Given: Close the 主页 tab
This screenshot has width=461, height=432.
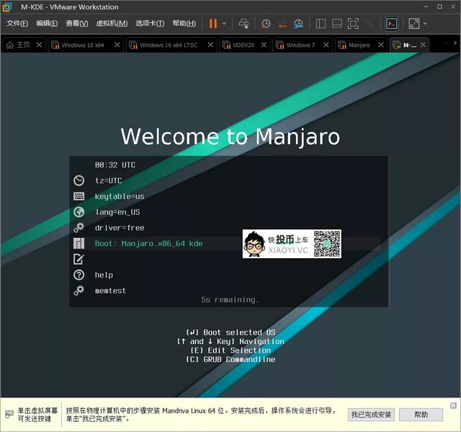Looking at the screenshot, I should click(x=40, y=45).
